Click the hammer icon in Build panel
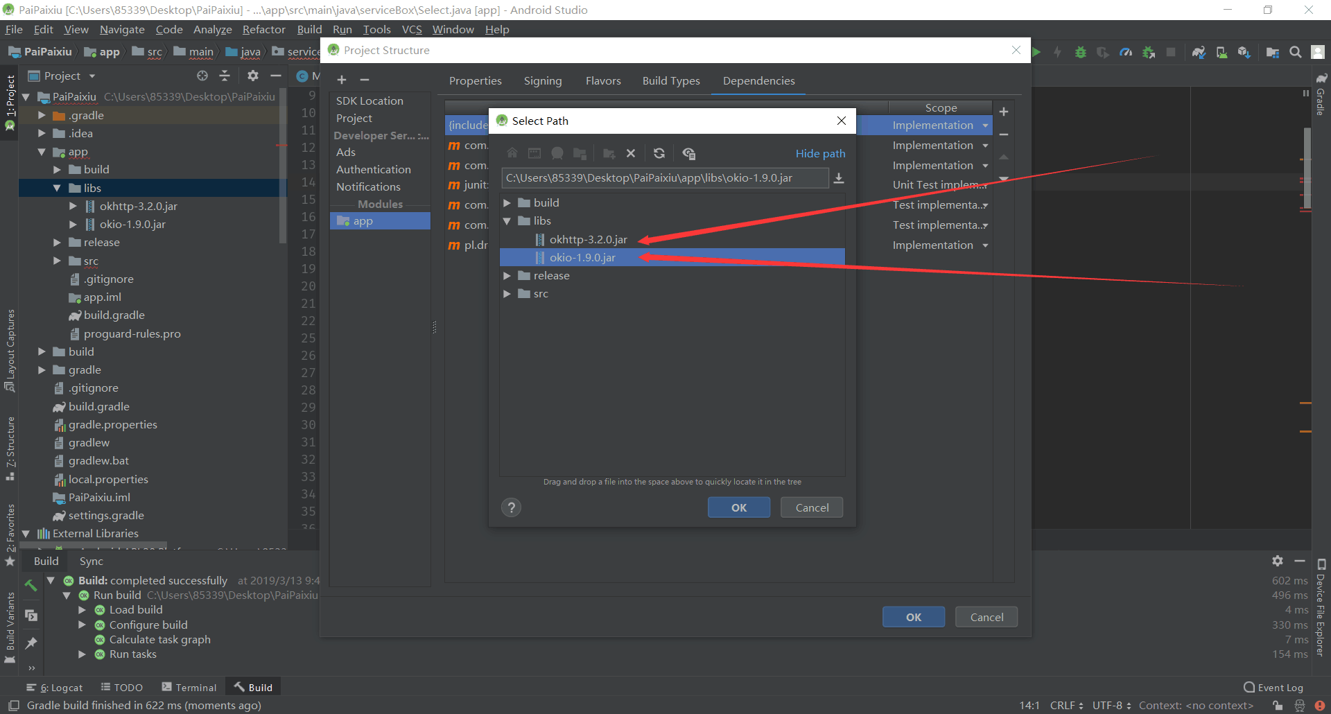The image size is (1331, 714). click(31, 586)
